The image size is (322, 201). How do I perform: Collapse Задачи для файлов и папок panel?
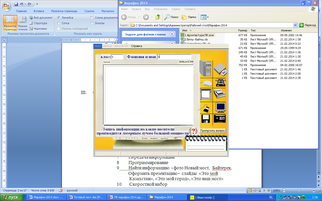coord(172,34)
